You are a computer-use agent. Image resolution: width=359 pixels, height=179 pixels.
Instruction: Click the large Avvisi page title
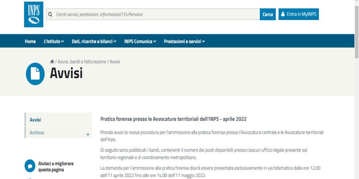click(66, 74)
